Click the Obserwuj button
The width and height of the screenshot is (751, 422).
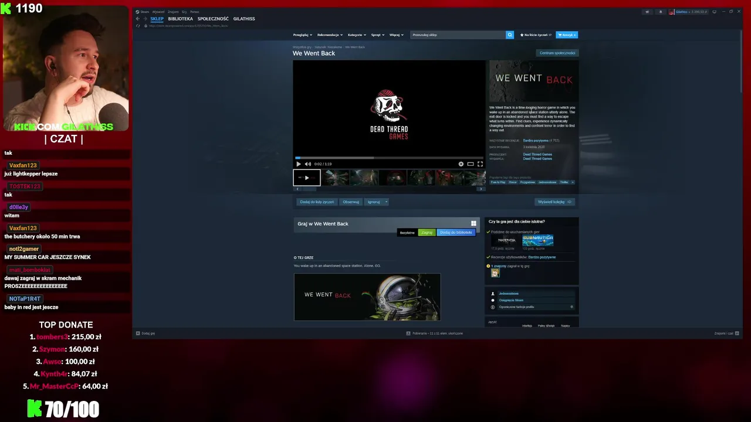click(351, 202)
